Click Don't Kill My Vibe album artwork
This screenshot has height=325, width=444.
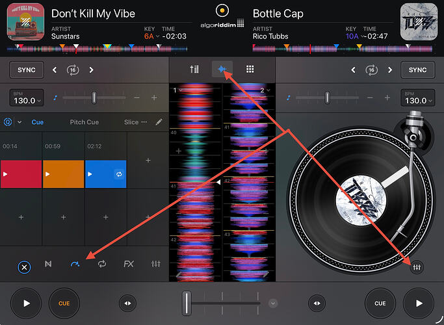(x=25, y=21)
